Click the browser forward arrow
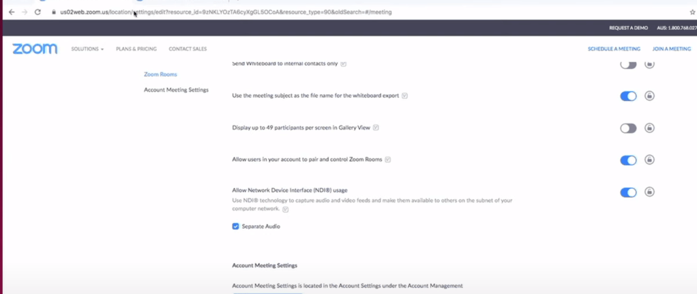Image resolution: width=697 pixels, height=294 pixels. click(25, 12)
